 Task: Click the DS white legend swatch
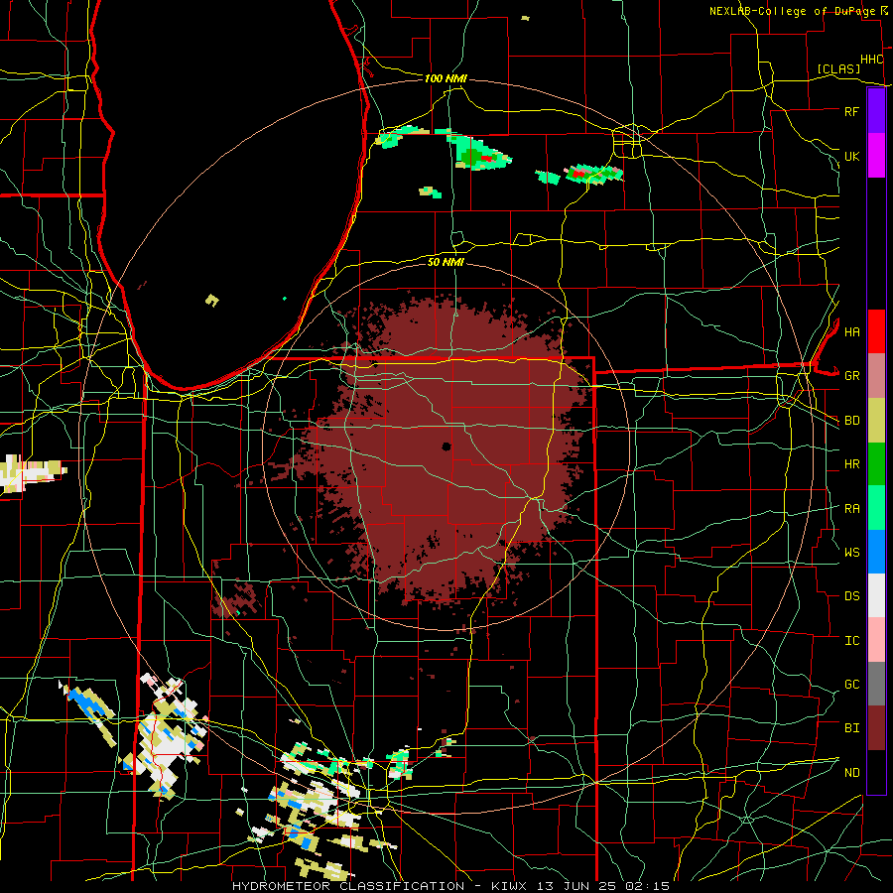tap(876, 595)
